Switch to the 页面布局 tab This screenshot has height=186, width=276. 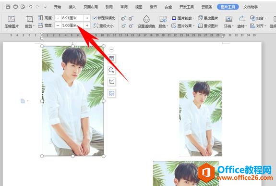[91, 7]
